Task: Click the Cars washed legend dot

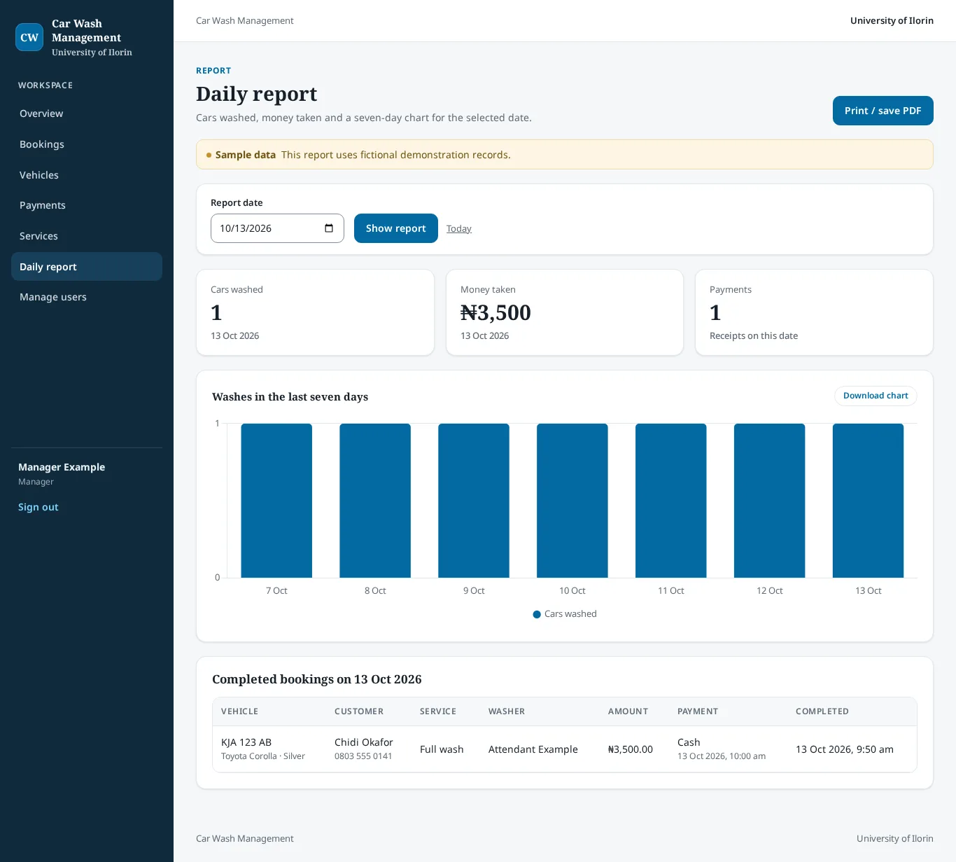Action: (537, 614)
